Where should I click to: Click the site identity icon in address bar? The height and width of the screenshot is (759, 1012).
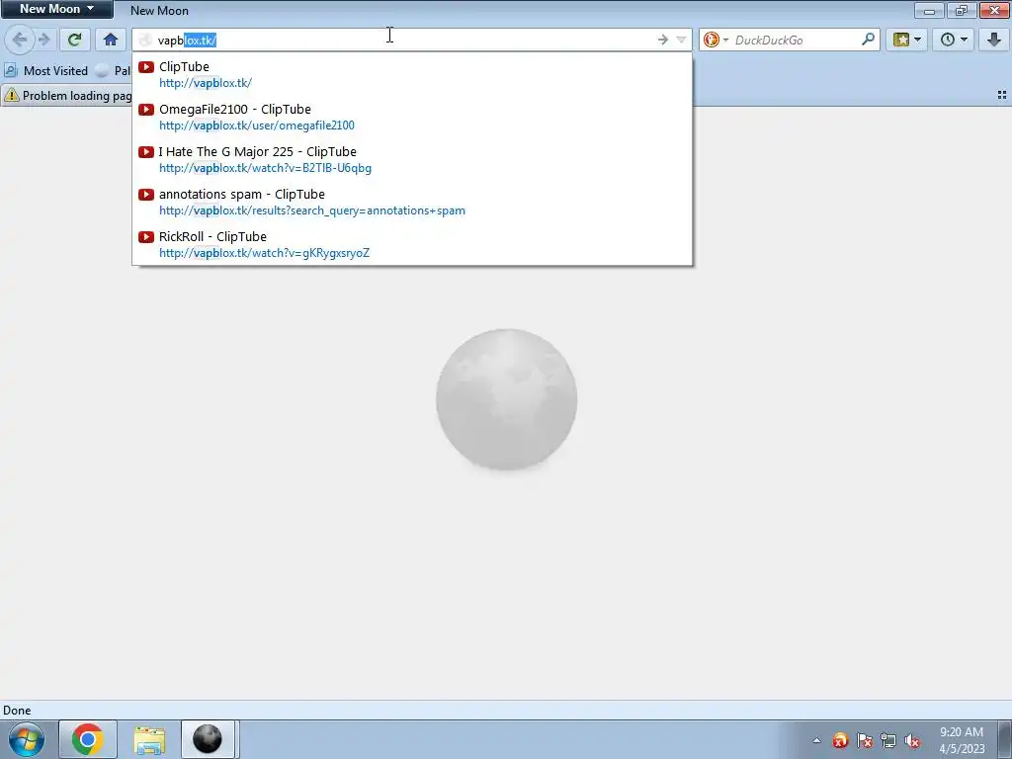[145, 40]
